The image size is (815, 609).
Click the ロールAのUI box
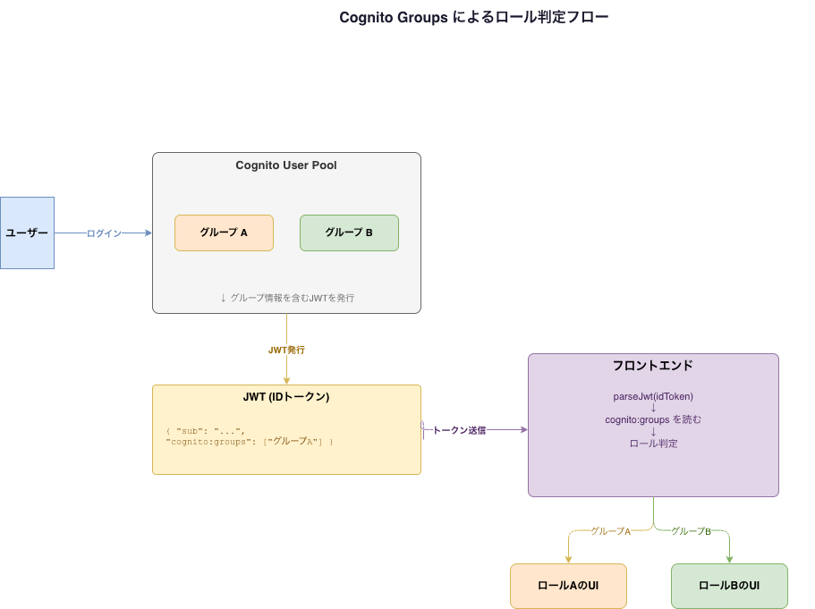tap(568, 586)
